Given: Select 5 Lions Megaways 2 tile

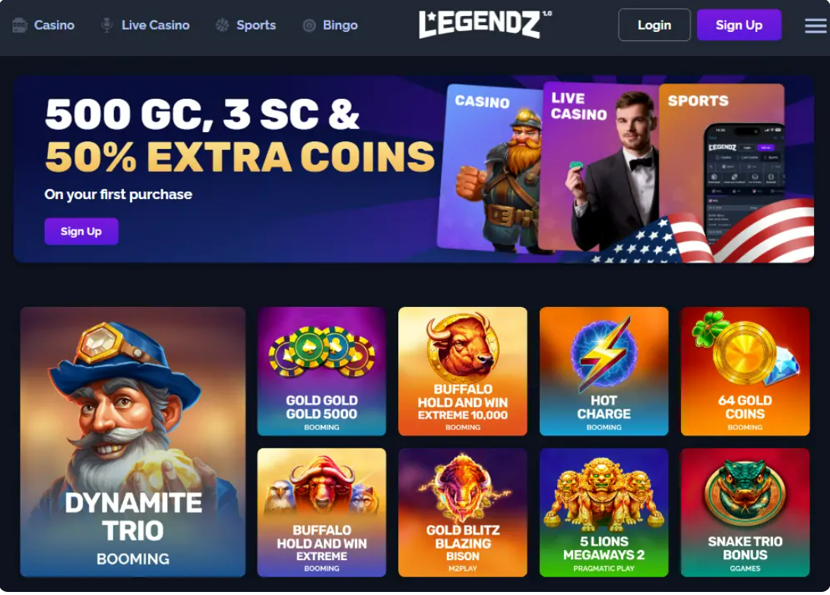Looking at the screenshot, I should pos(604,512).
